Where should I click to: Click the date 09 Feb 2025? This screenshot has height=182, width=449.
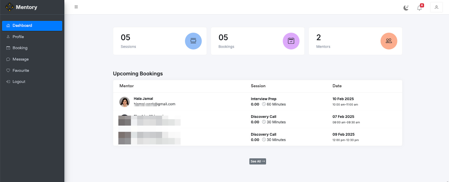[343, 134]
